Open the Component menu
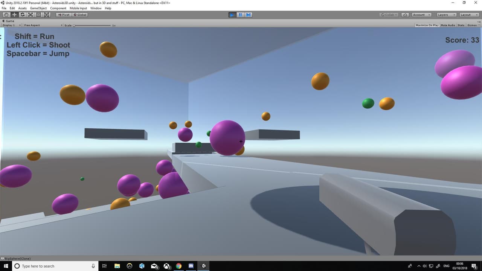Image resolution: width=482 pixels, height=271 pixels. (58, 8)
